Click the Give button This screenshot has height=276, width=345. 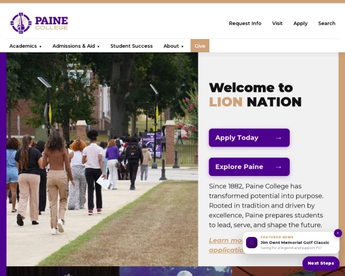(200, 46)
